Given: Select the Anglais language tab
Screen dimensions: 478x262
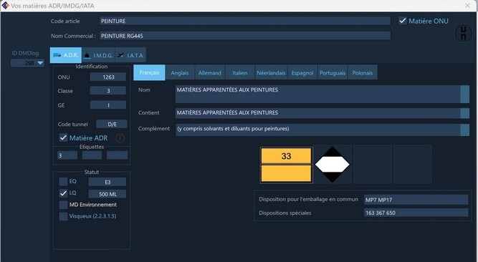Looking at the screenshot, I should [x=180, y=72].
